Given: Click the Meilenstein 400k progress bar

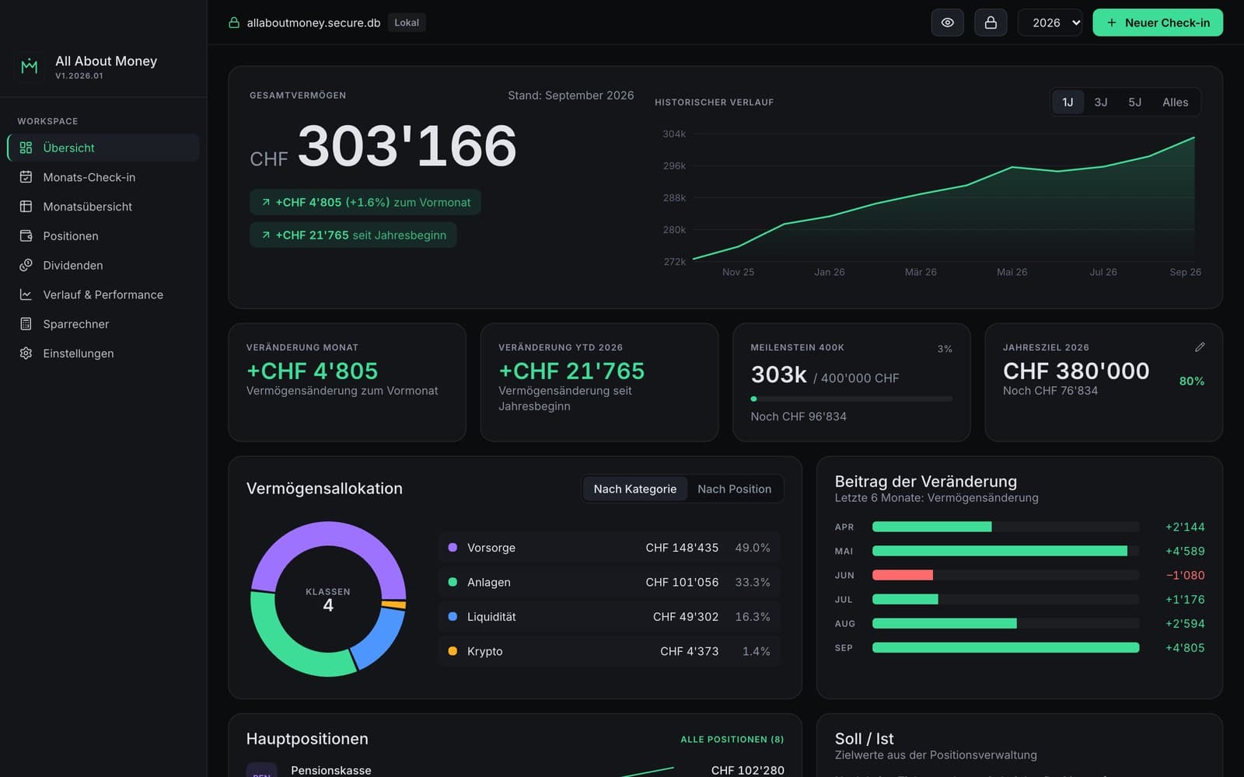Looking at the screenshot, I should [x=851, y=399].
